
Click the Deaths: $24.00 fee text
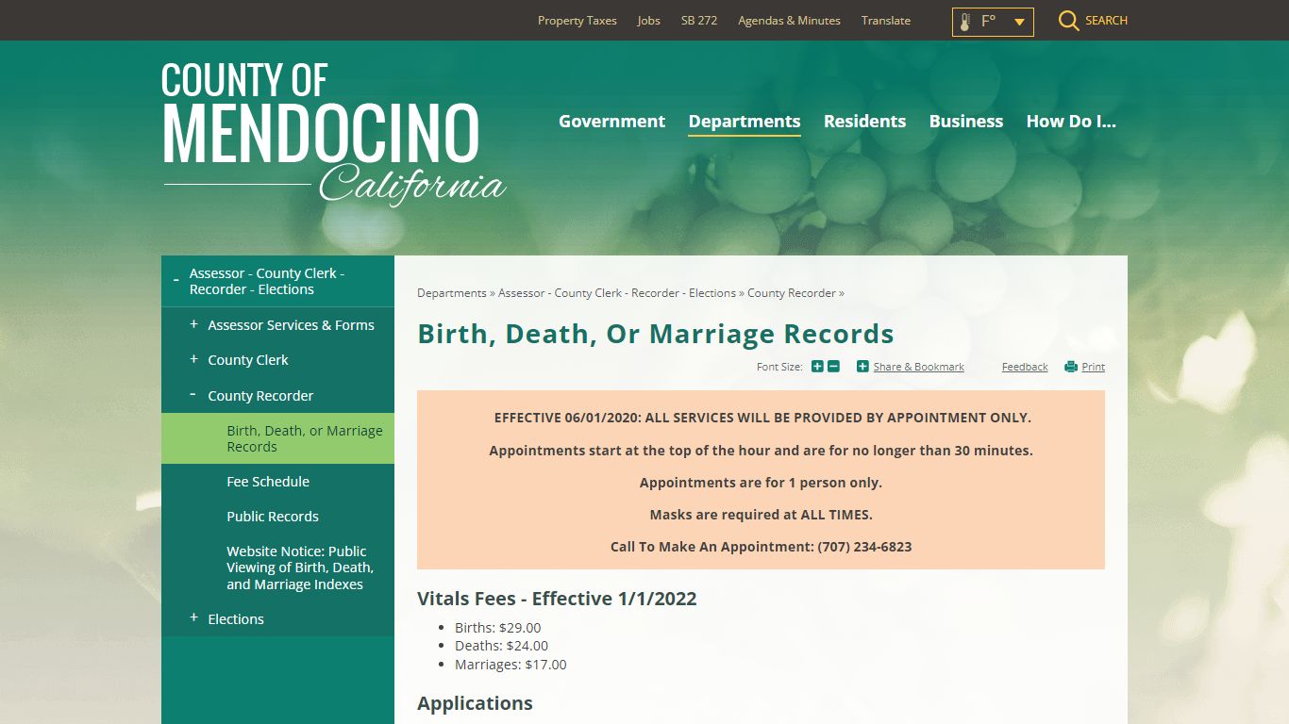501,646
